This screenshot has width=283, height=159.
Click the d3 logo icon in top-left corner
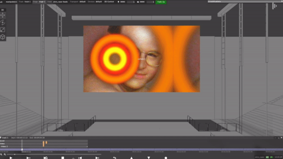click(1, 2)
